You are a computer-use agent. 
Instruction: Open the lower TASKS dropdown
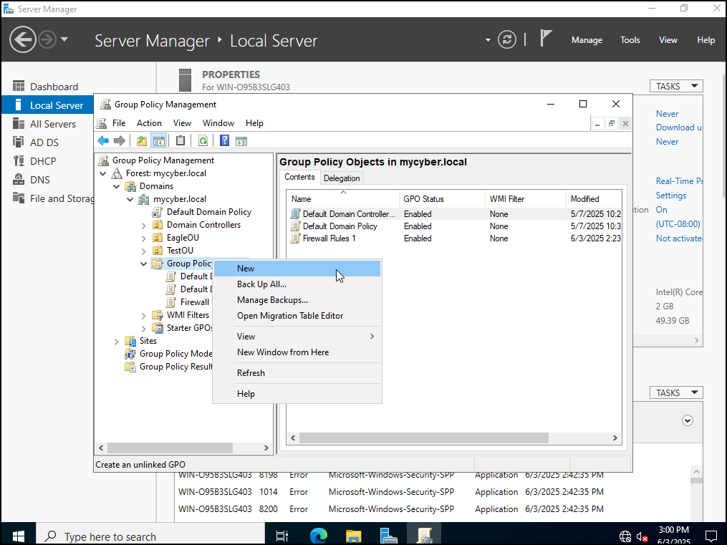coord(676,392)
